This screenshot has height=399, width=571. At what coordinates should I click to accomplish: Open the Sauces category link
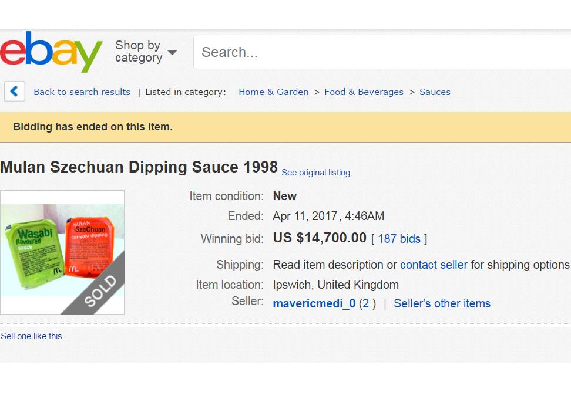point(435,92)
